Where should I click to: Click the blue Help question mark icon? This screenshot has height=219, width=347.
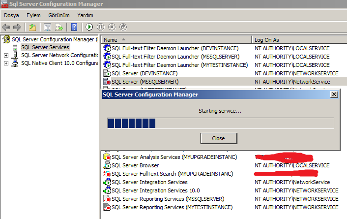(74, 27)
